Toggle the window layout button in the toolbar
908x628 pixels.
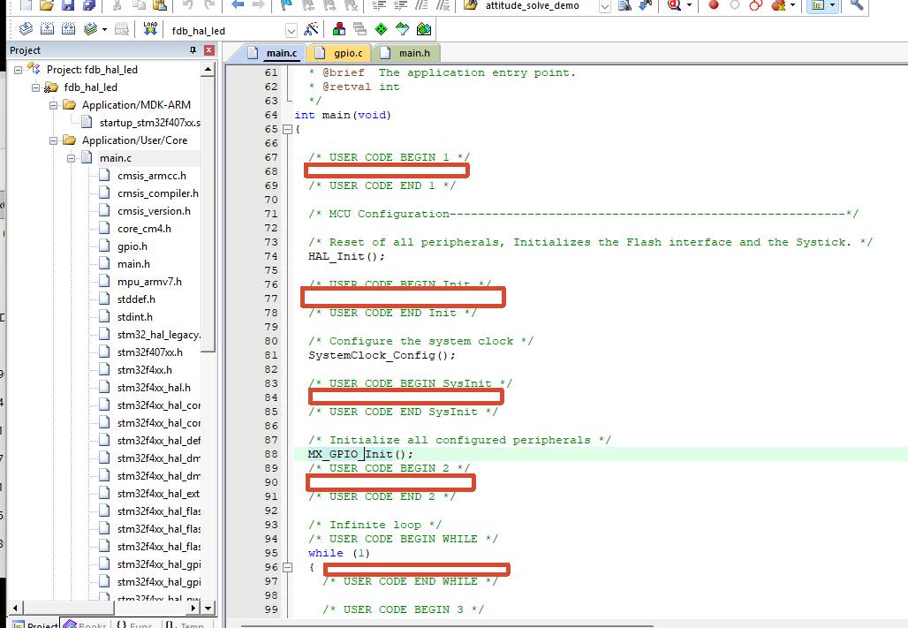[818, 5]
